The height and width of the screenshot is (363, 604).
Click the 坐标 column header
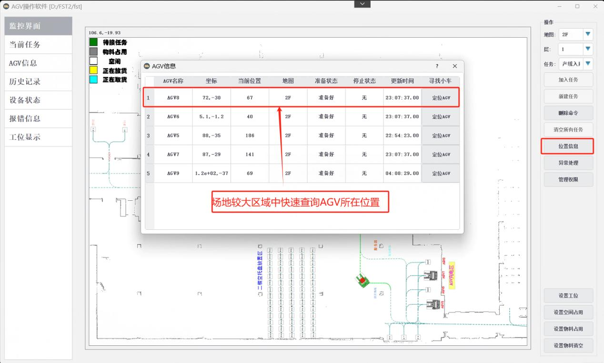(x=211, y=81)
